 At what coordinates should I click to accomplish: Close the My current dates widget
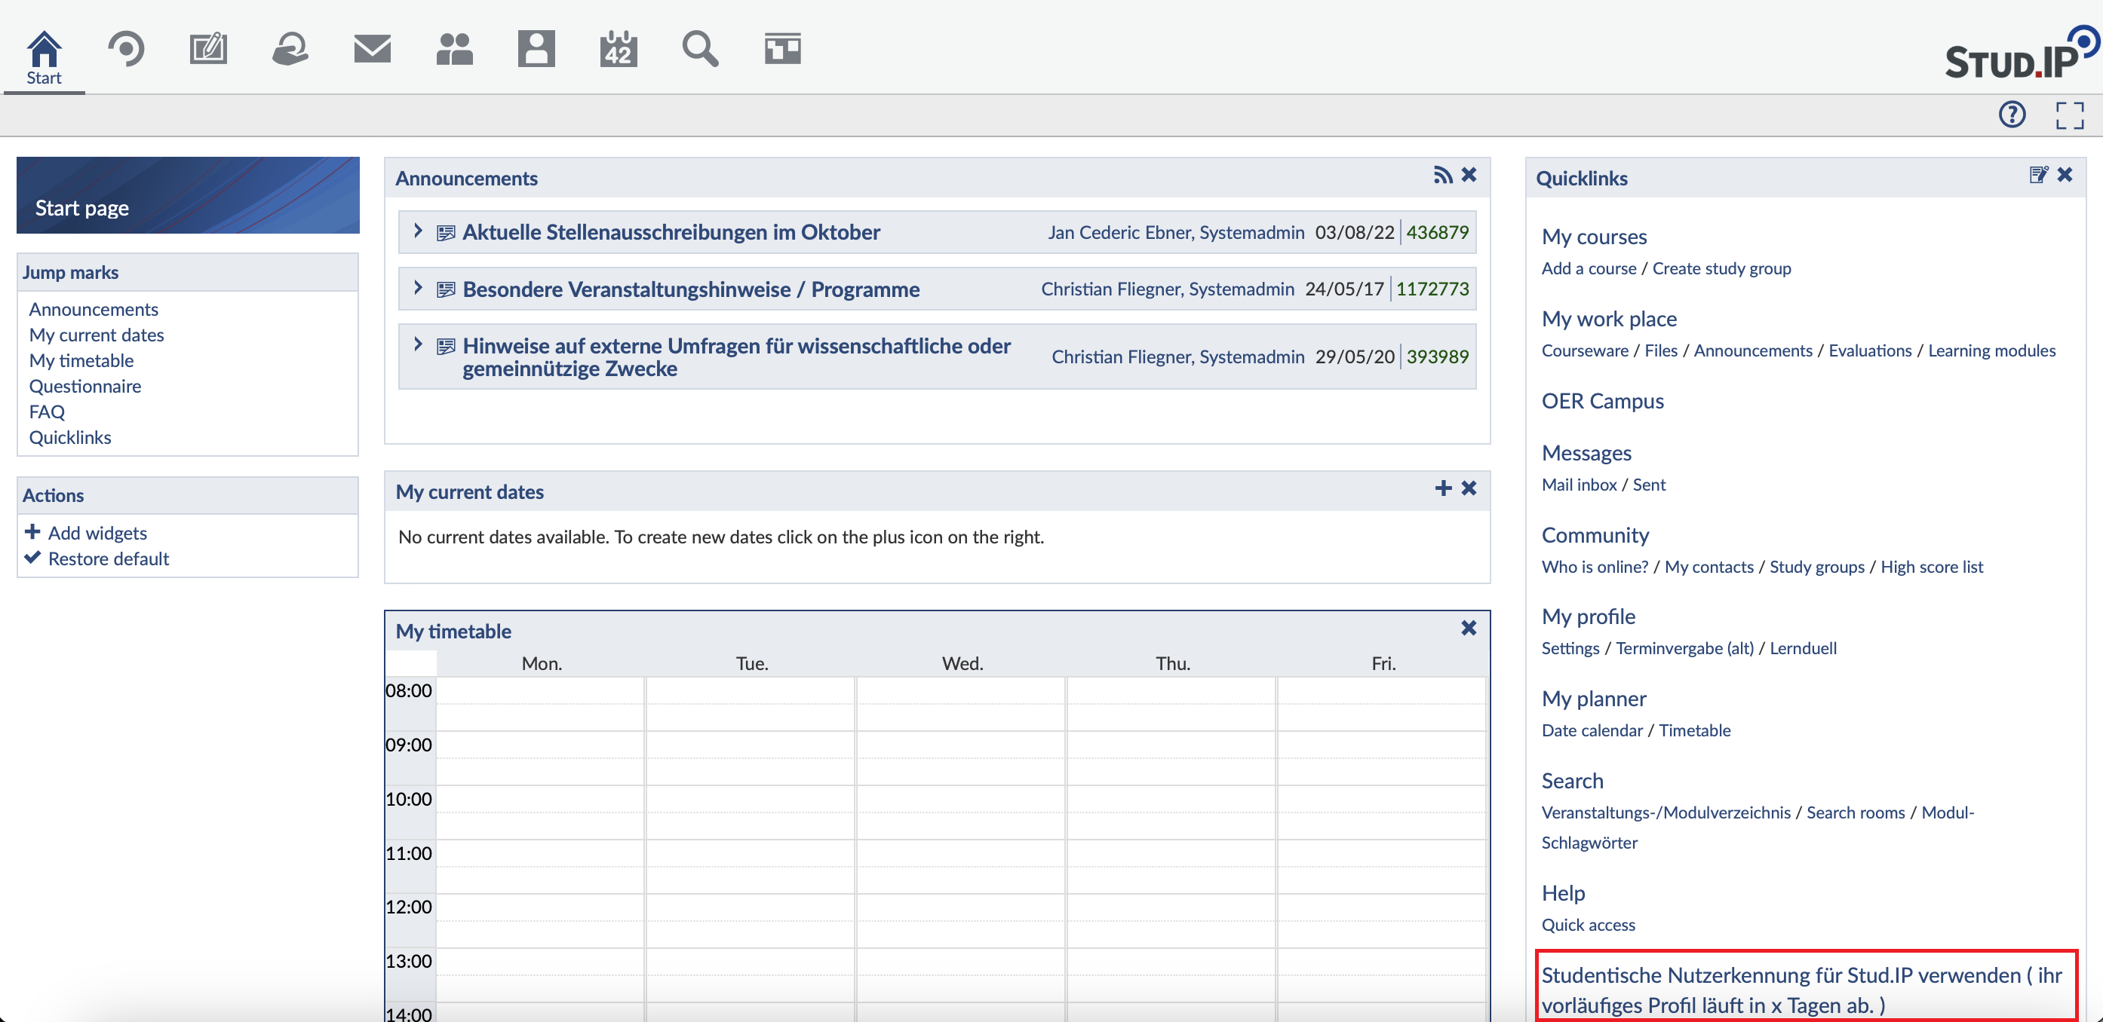point(1469,488)
